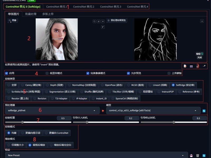Pick the Reference (参考) control type

pyautogui.click(x=189, y=92)
